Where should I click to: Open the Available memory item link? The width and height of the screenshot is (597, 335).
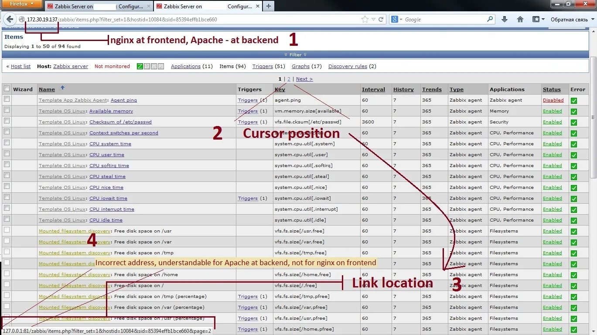(111, 111)
